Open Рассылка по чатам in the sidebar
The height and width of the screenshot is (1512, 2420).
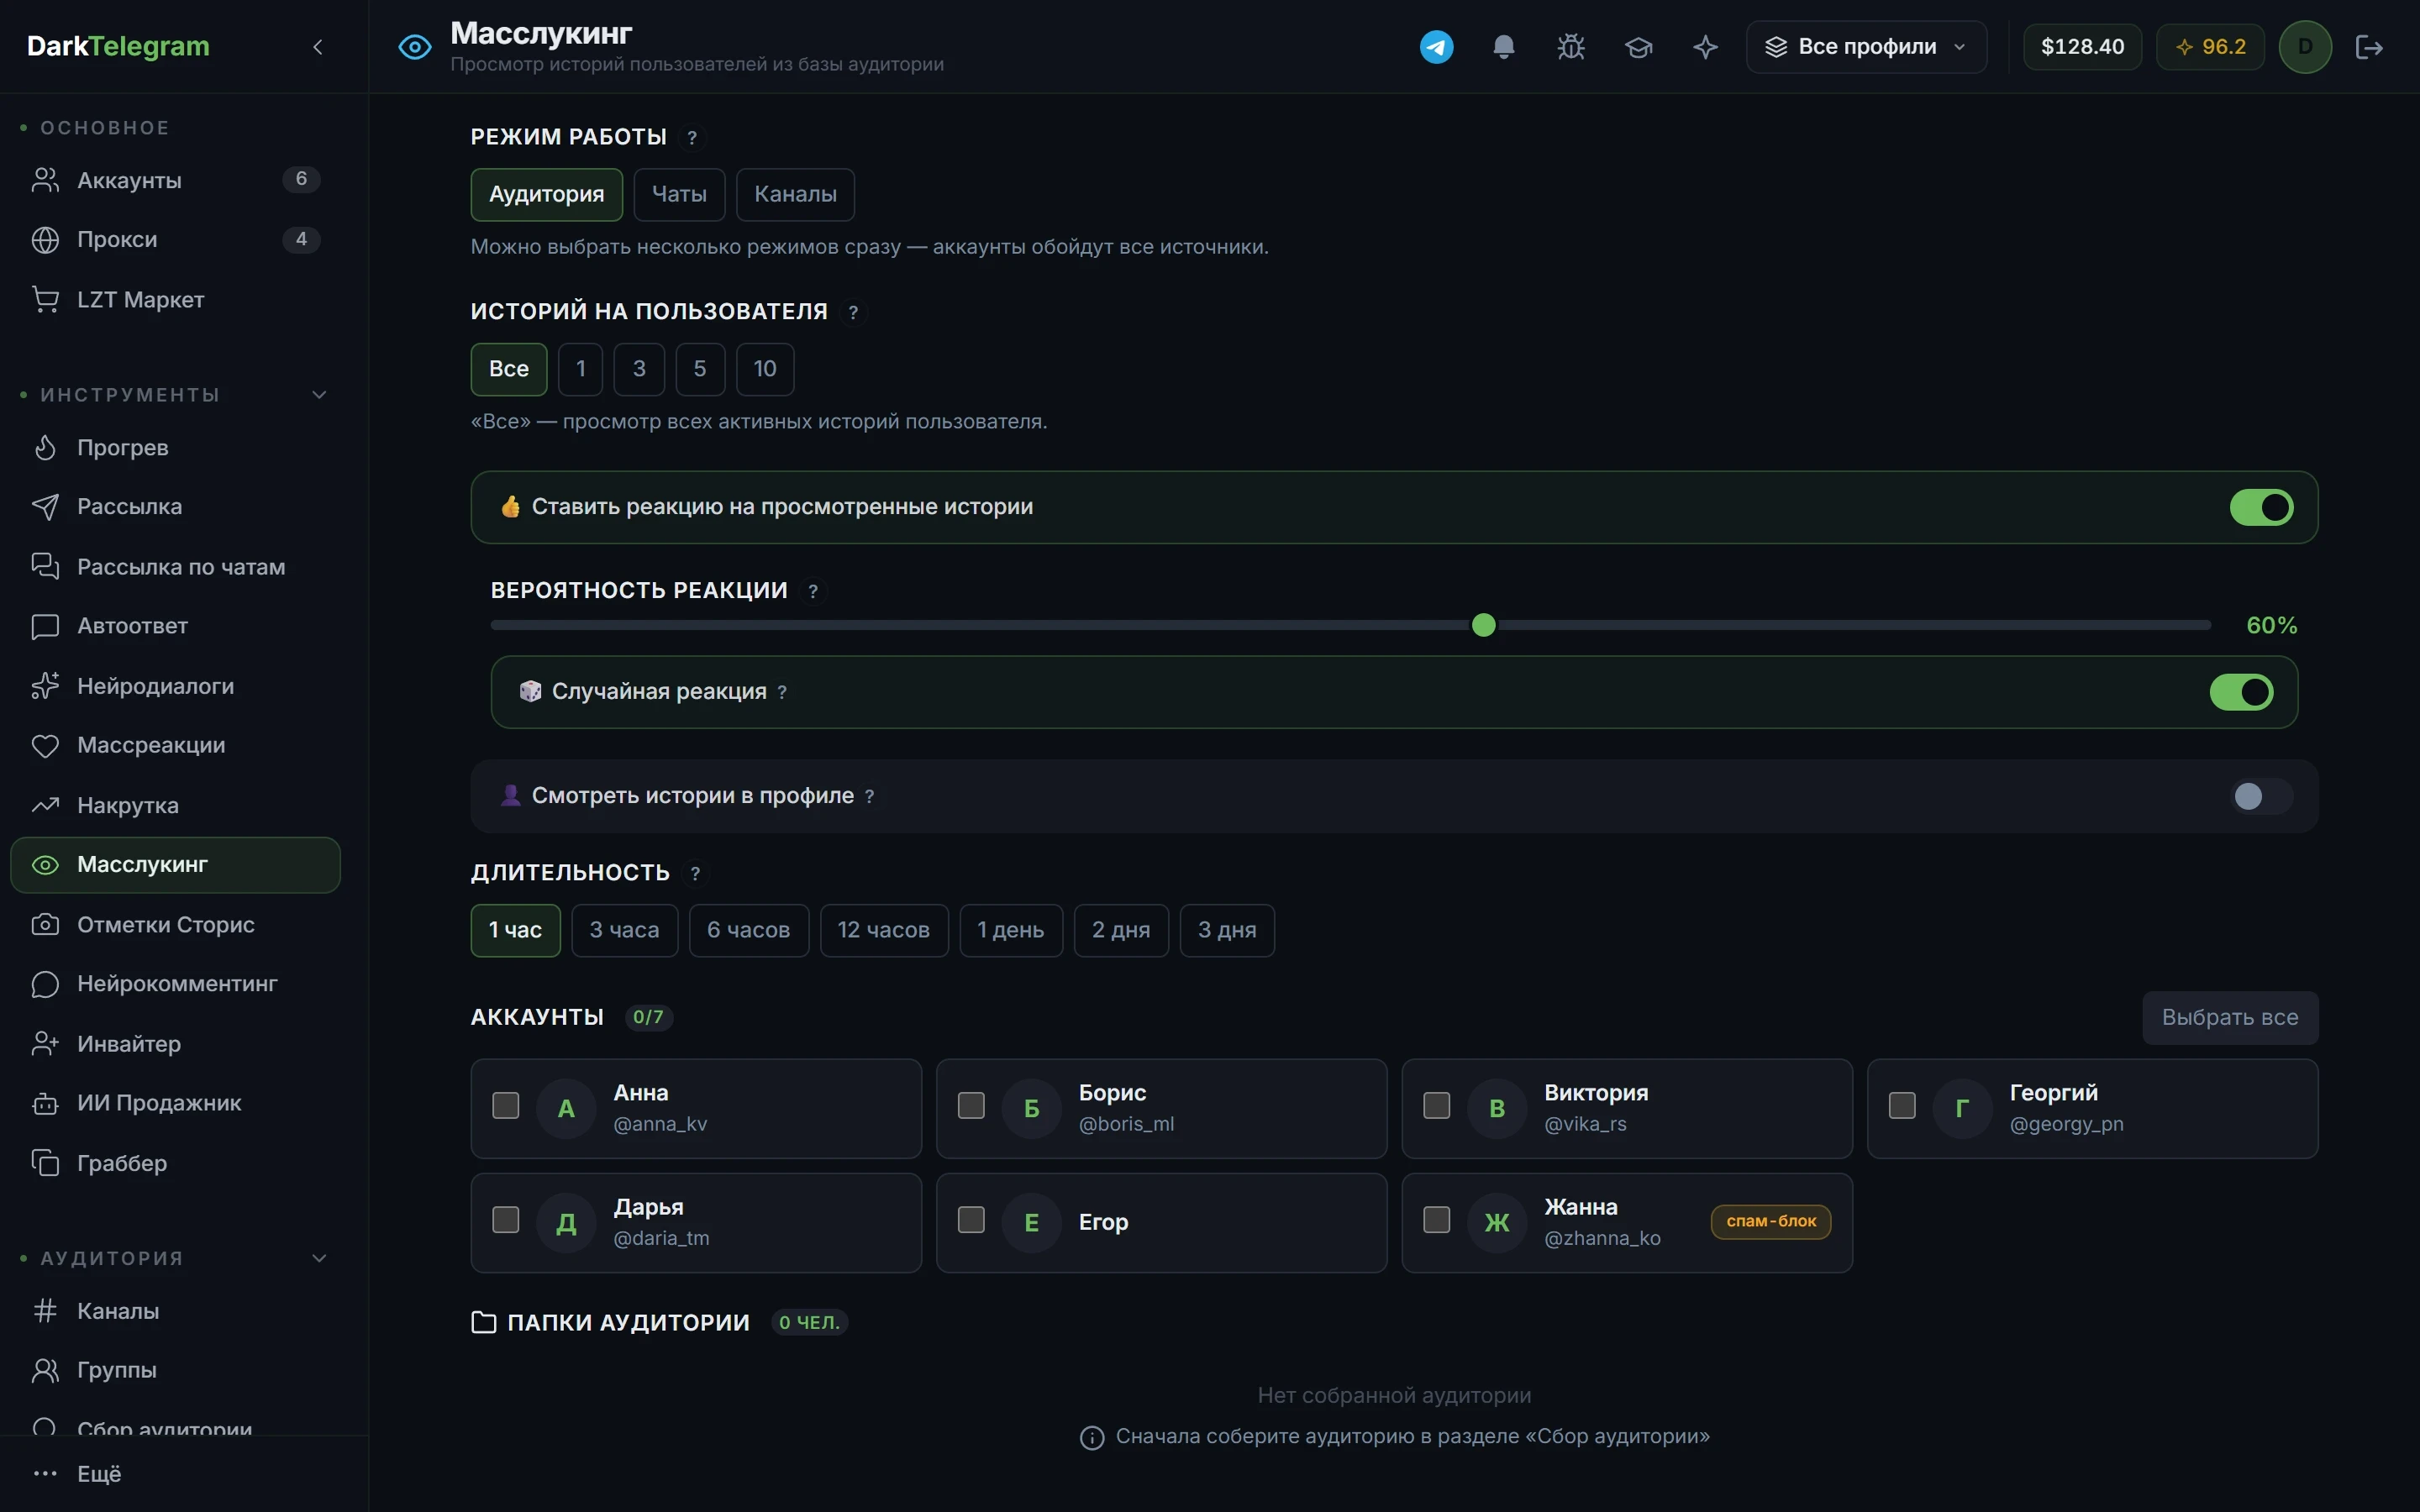(x=175, y=567)
